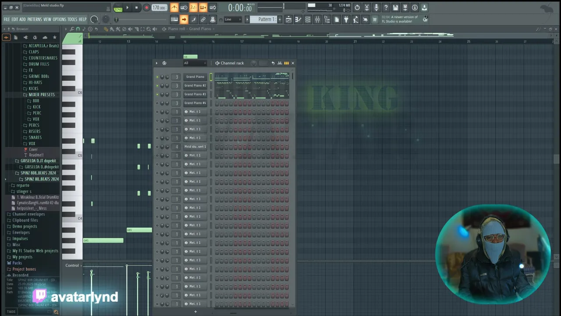Open help with the question mark icon
Image resolution: width=561 pixels, height=316 pixels.
(x=386, y=7)
